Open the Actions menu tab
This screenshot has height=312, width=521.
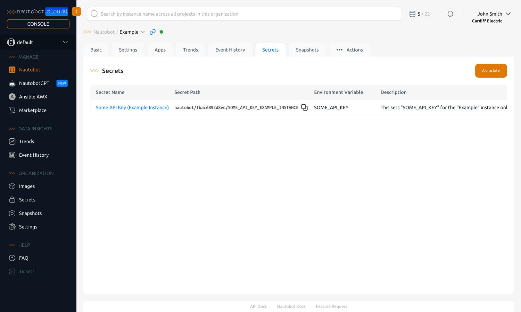click(349, 50)
